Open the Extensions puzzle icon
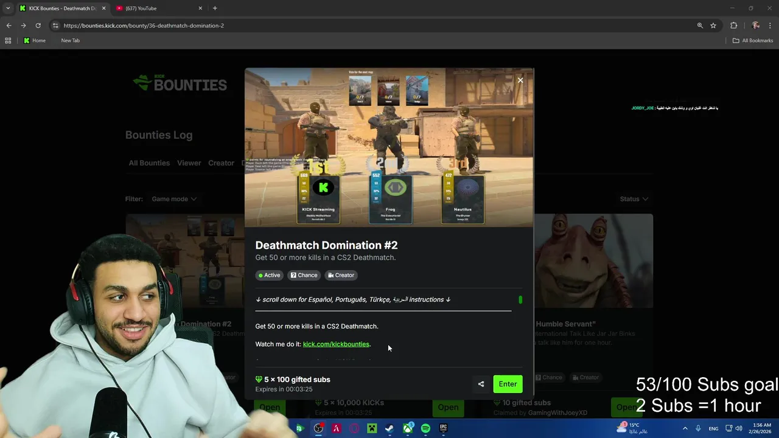The height and width of the screenshot is (438, 779). (x=733, y=26)
